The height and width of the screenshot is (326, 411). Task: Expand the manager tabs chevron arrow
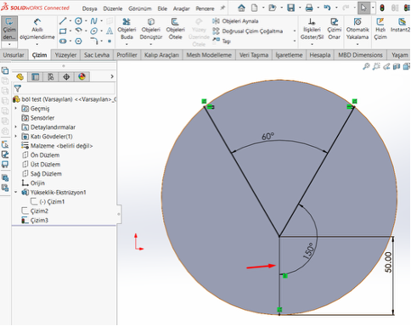coord(112,76)
